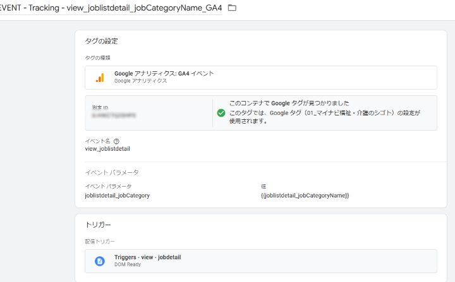The width and height of the screenshot is (455, 282).
Task: Click the 値 column header
Action: (264, 186)
